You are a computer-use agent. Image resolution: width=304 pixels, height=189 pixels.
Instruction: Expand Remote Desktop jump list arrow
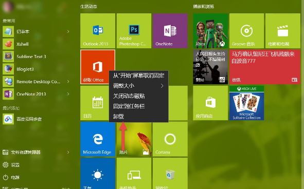[68, 82]
